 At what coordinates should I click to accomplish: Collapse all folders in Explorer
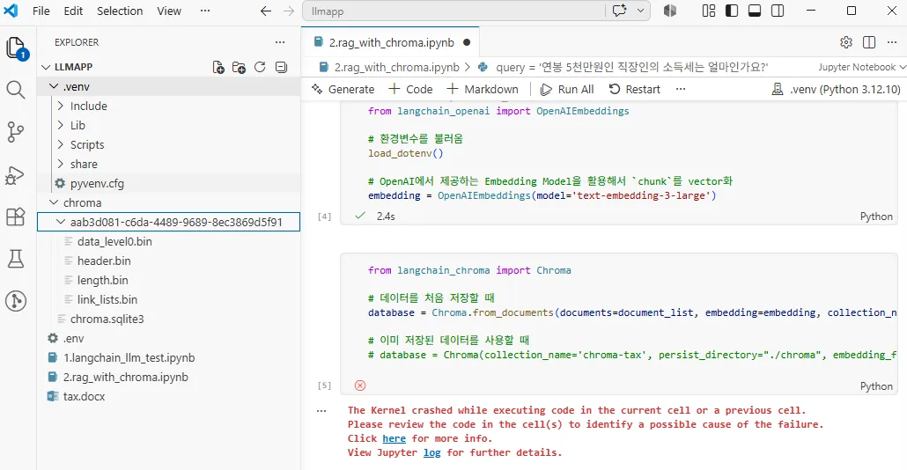(281, 67)
